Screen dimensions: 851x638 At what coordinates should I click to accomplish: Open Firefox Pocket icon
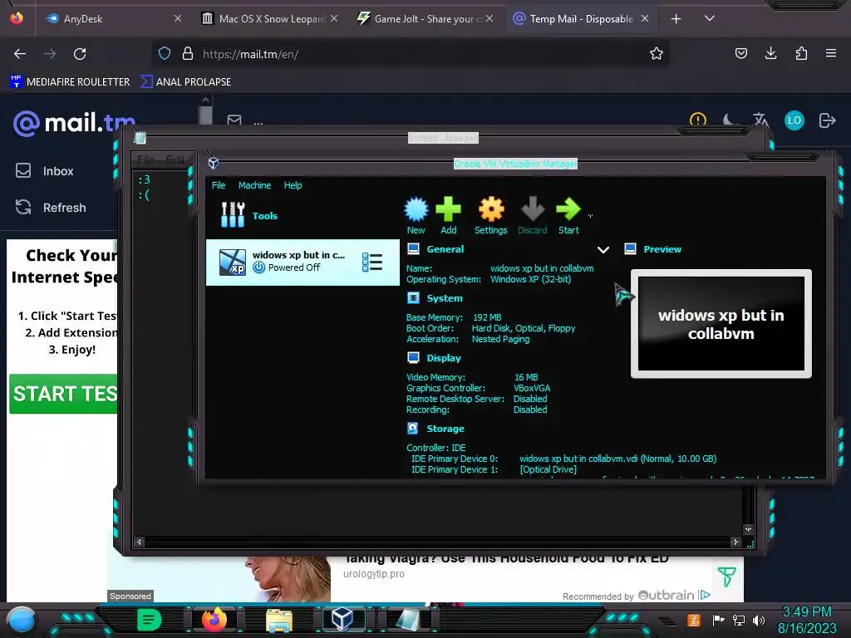pyautogui.click(x=740, y=53)
